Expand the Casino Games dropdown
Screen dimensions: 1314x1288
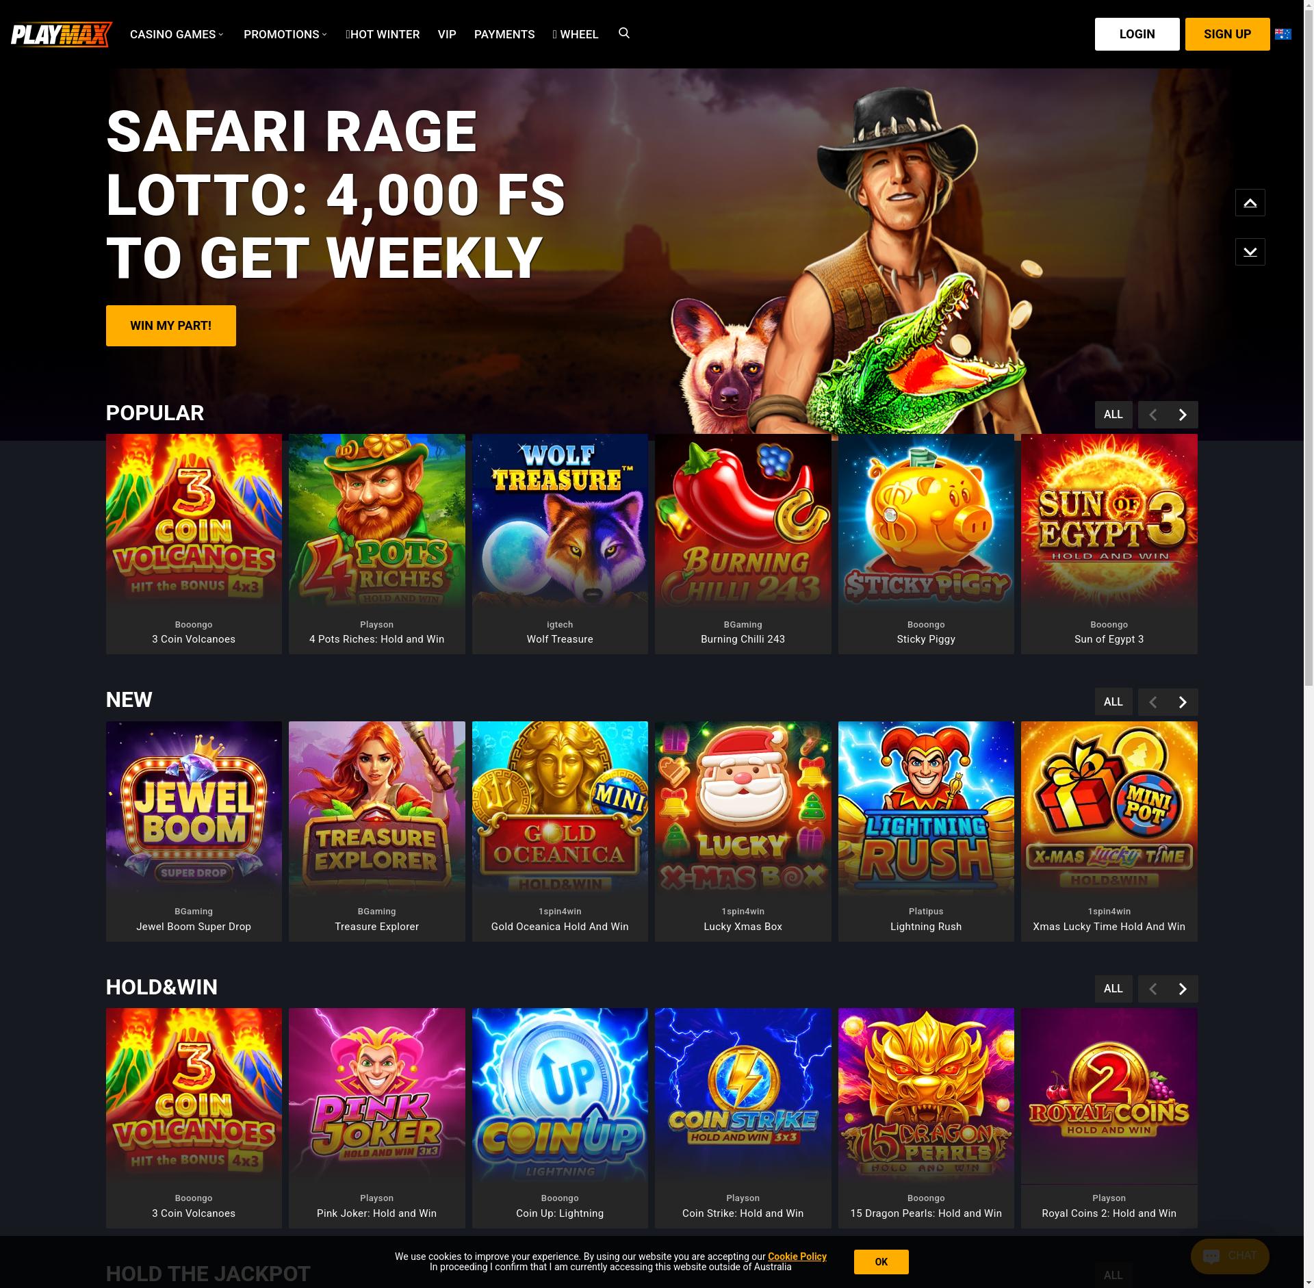tap(177, 34)
